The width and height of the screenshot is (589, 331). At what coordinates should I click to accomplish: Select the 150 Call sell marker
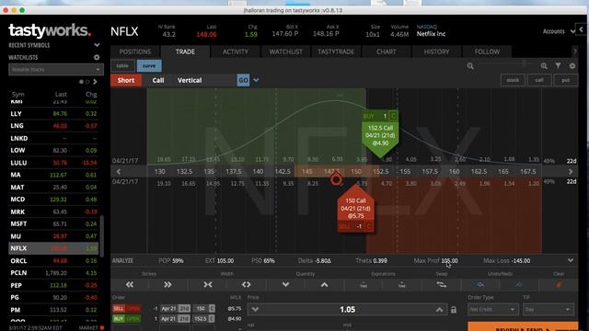tap(355, 209)
